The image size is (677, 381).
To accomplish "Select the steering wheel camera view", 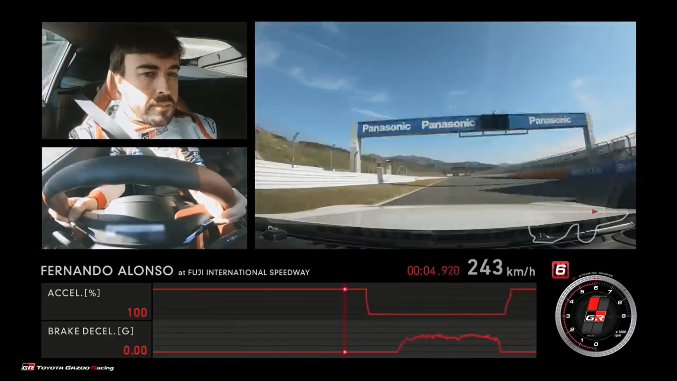I will (144, 198).
